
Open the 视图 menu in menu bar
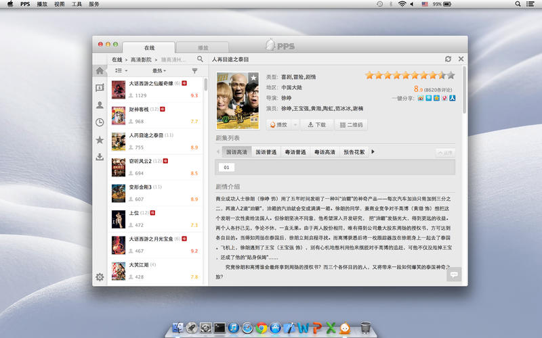(59, 4)
